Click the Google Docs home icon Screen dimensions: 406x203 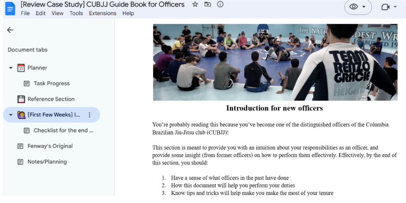(10, 8)
